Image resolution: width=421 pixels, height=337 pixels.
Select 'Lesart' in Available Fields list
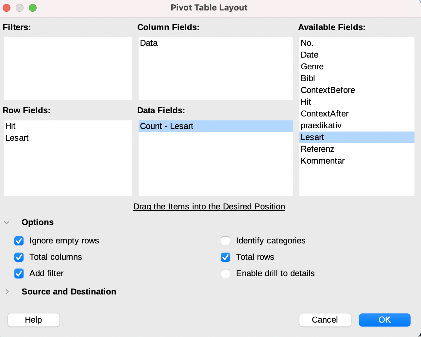click(x=357, y=137)
